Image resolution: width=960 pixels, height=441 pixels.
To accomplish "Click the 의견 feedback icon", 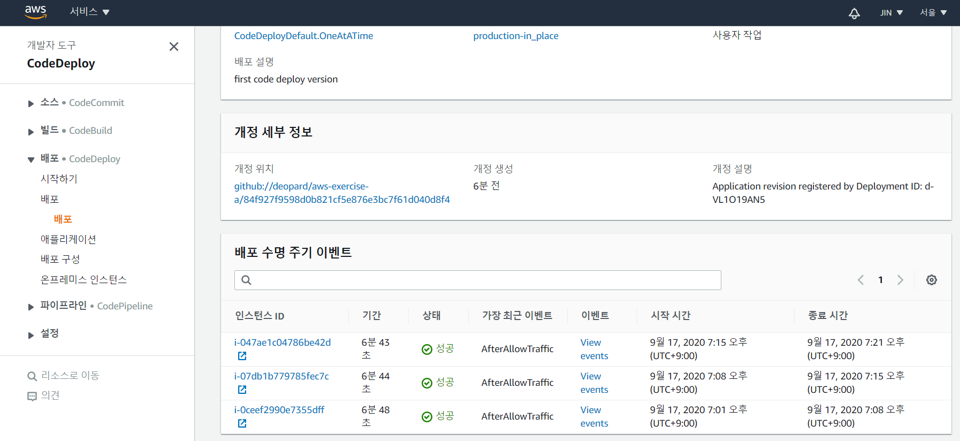I will (x=32, y=396).
